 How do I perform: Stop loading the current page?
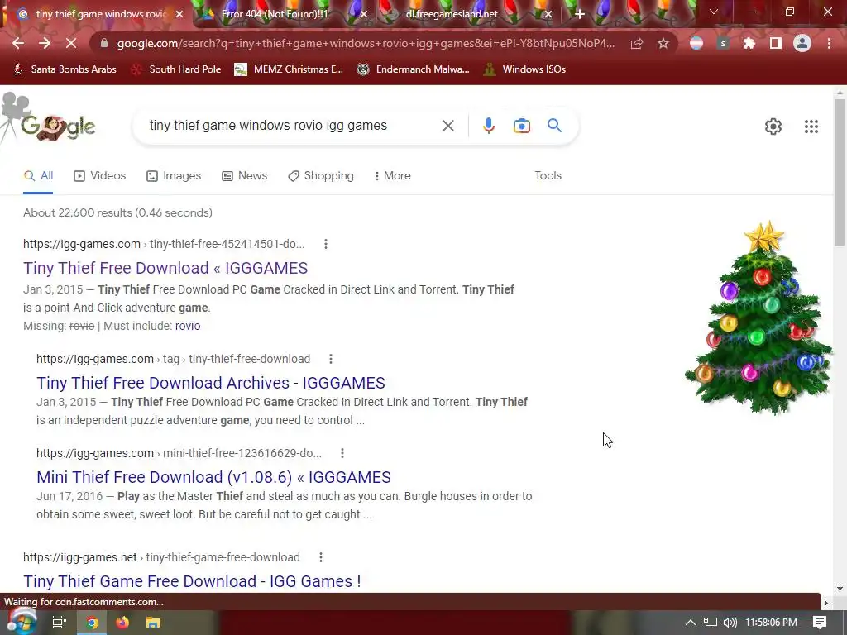coord(71,43)
